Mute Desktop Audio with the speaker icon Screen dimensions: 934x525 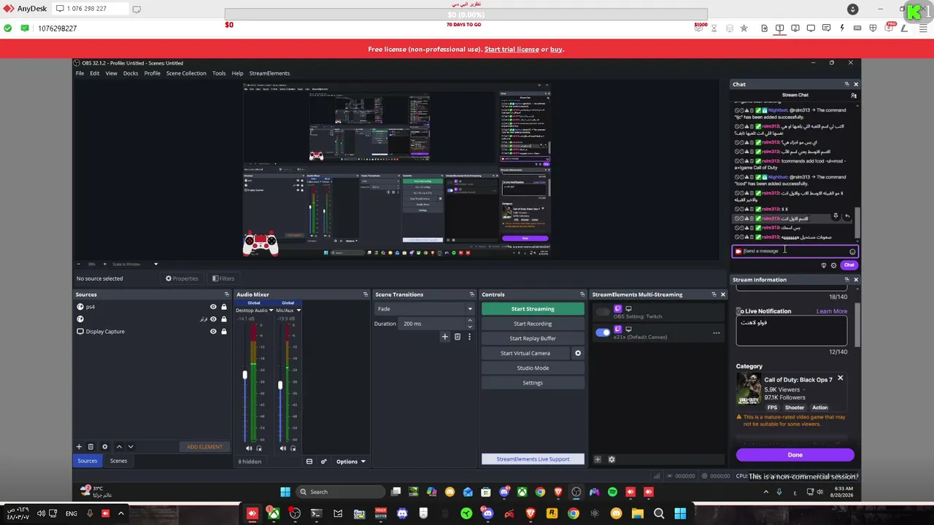[x=249, y=448]
